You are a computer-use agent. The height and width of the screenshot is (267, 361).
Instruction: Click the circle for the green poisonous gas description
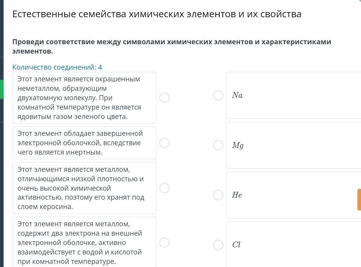click(164, 97)
